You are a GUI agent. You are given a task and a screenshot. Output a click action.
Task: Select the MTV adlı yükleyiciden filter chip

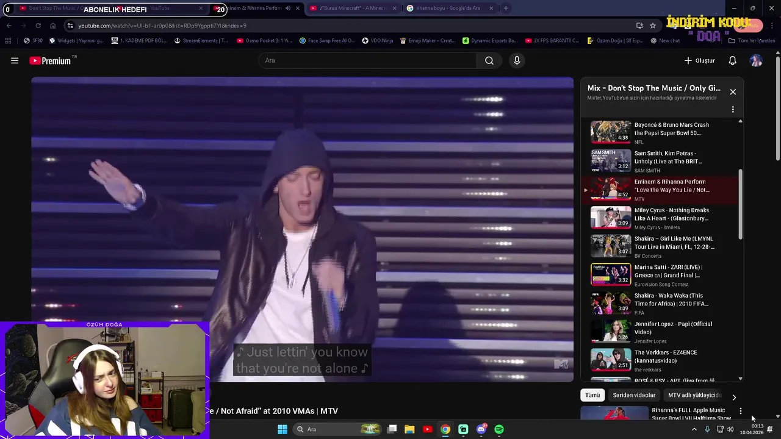pyautogui.click(x=694, y=395)
